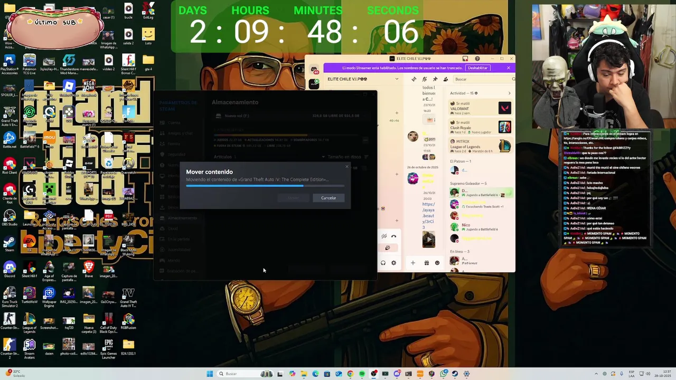676x380 pixels.
Task: Disconnect from the Discord voice call
Action: click(x=393, y=236)
